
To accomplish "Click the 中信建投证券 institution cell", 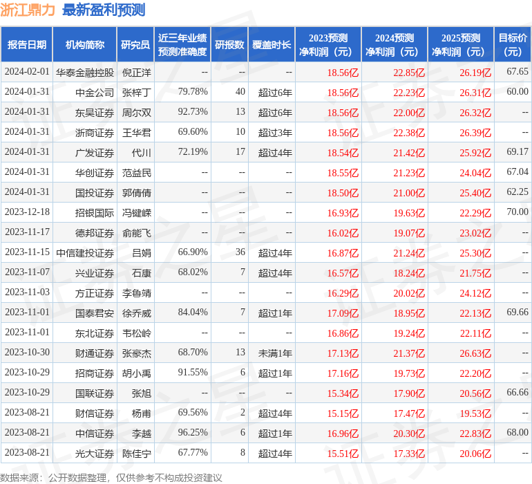I will (85, 252).
